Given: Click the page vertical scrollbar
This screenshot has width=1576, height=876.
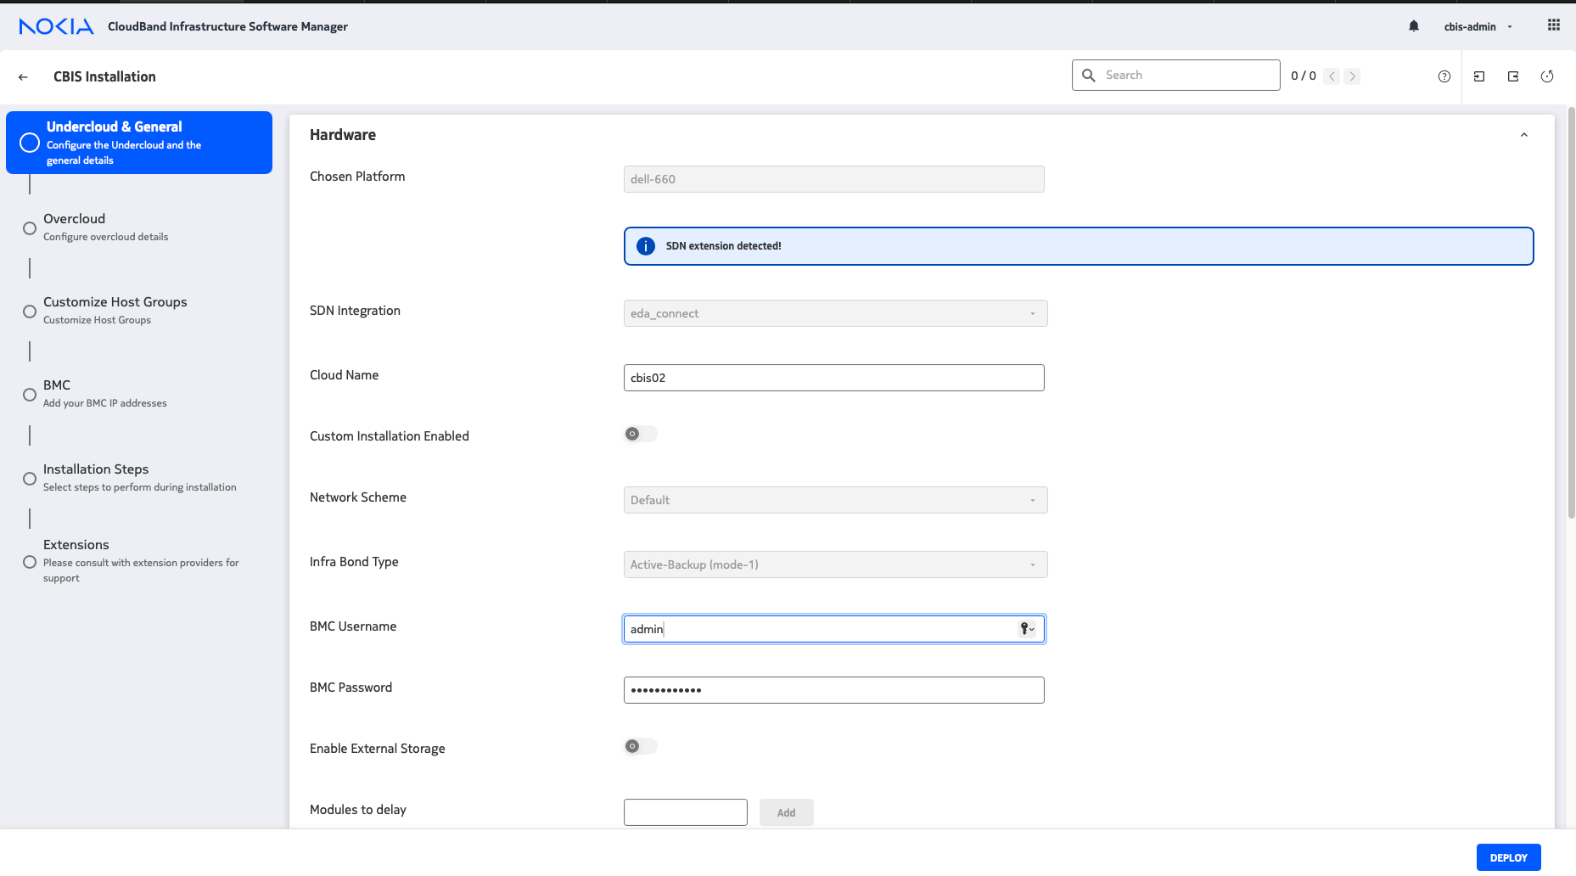Looking at the screenshot, I should (1571, 312).
